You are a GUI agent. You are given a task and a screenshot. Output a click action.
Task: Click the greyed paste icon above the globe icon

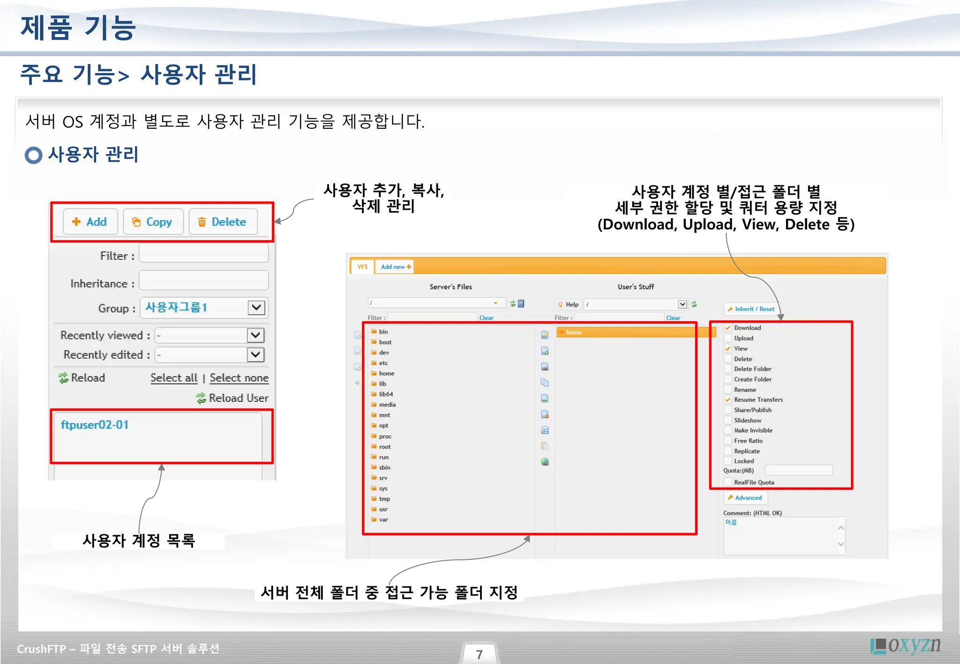coord(545,446)
